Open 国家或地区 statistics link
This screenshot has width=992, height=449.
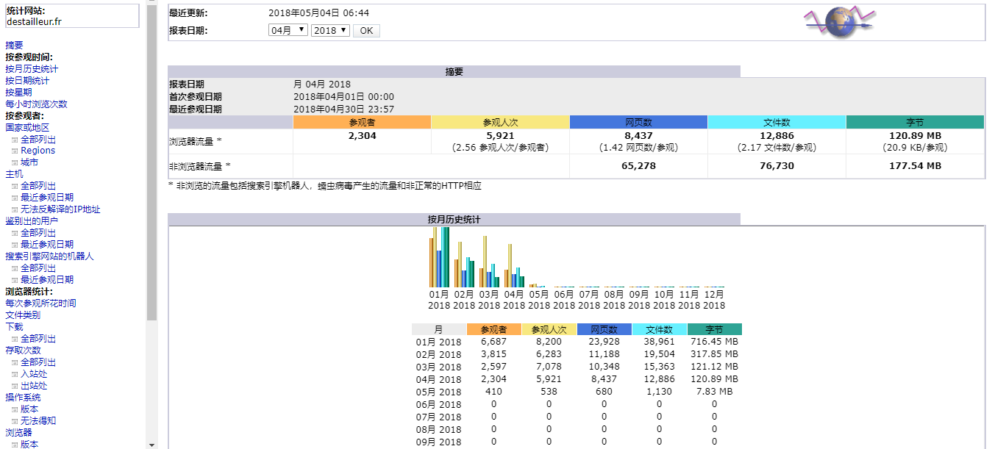(x=27, y=128)
